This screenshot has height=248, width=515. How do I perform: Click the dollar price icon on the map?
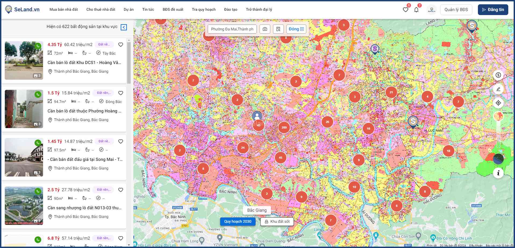tap(498, 75)
